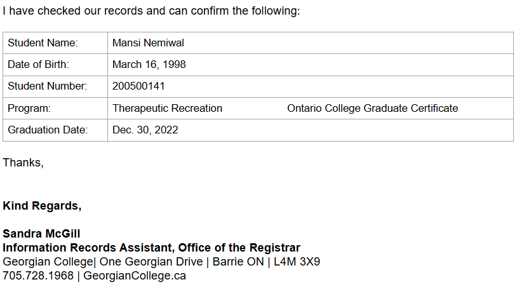Open the GeorgianCollege.ca website link
Screen dimensions: 519x296
134,276
